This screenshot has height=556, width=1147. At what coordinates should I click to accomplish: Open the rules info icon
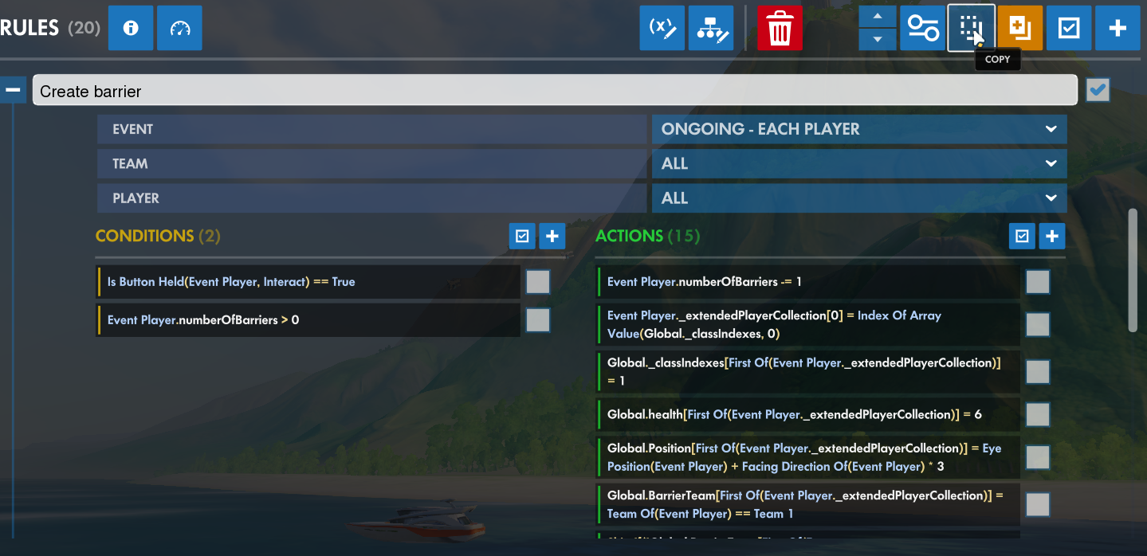click(x=131, y=28)
